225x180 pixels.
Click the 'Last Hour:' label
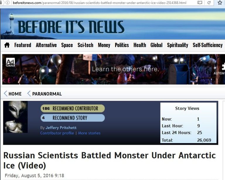[172, 126]
